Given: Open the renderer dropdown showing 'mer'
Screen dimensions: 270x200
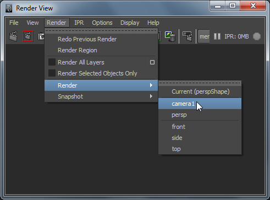Looking at the screenshot, I should [204, 36].
